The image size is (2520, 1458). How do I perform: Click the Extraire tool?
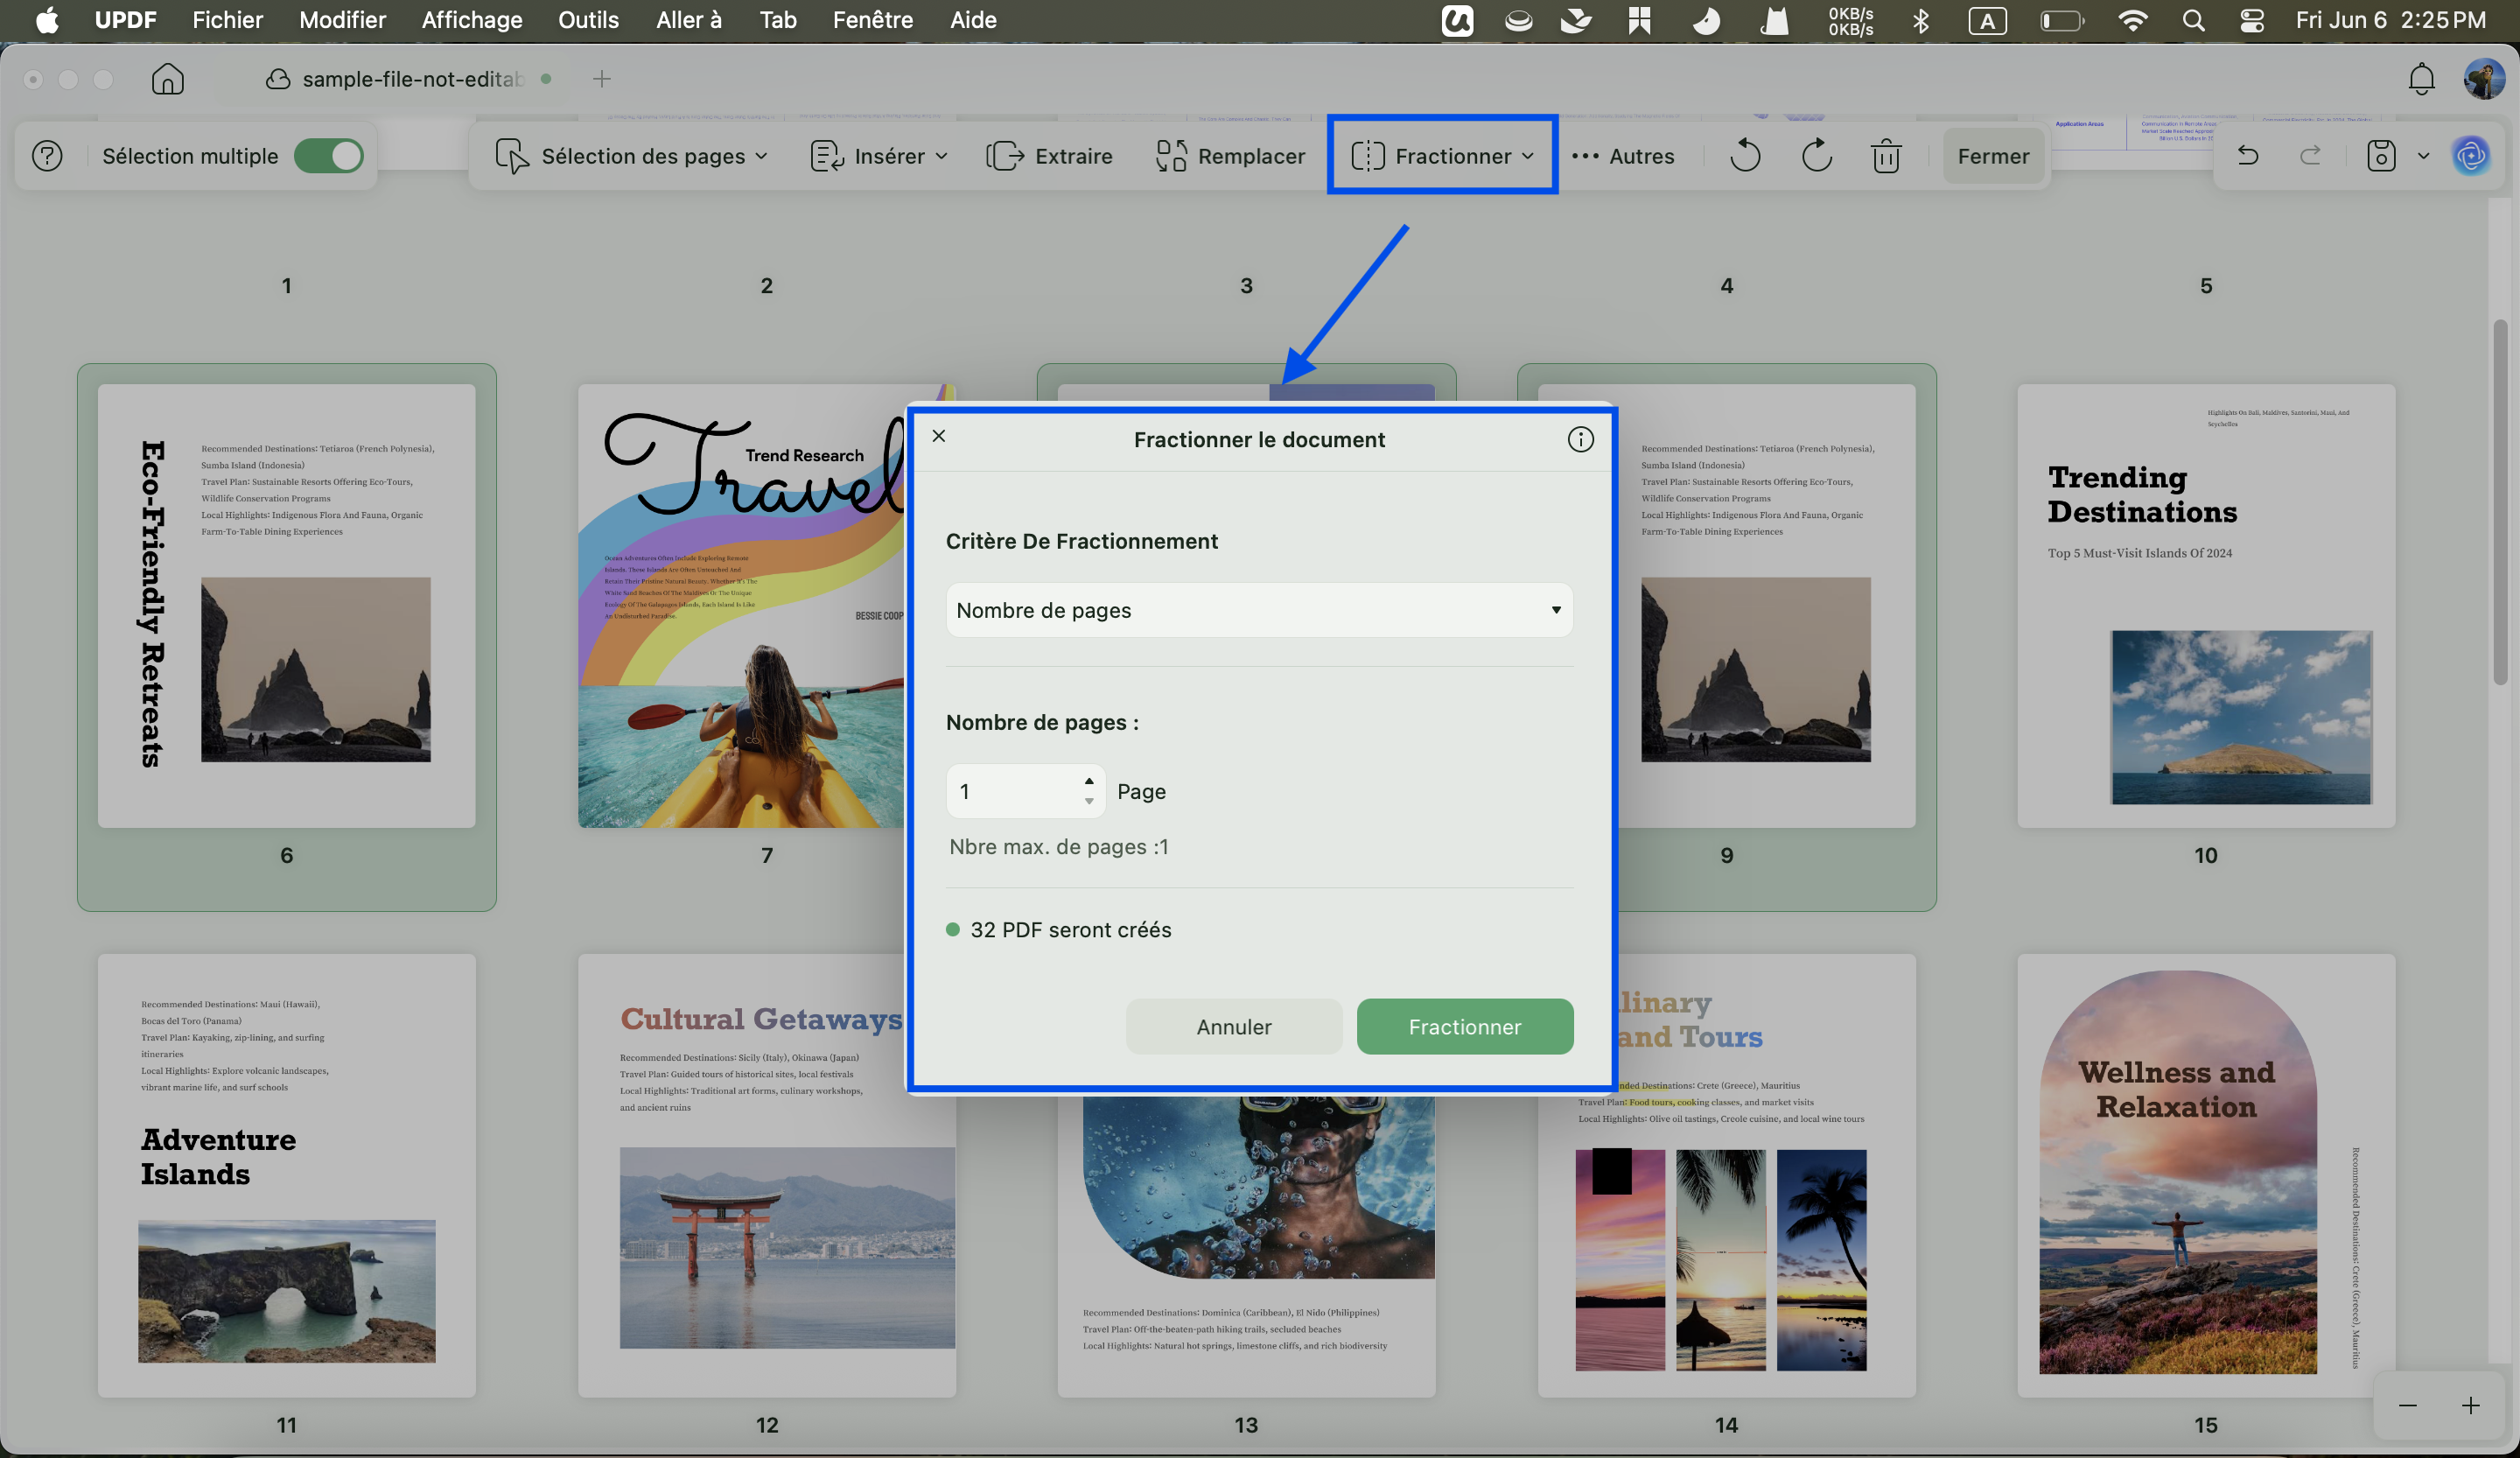click(1049, 156)
